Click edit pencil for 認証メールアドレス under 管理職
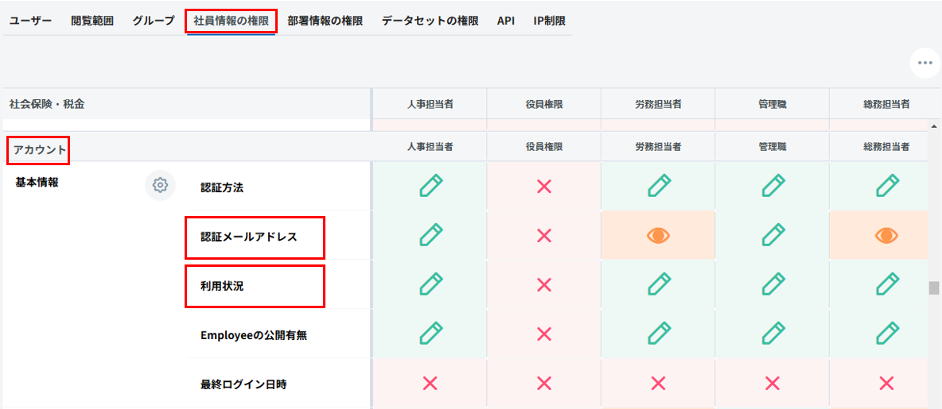 [772, 235]
